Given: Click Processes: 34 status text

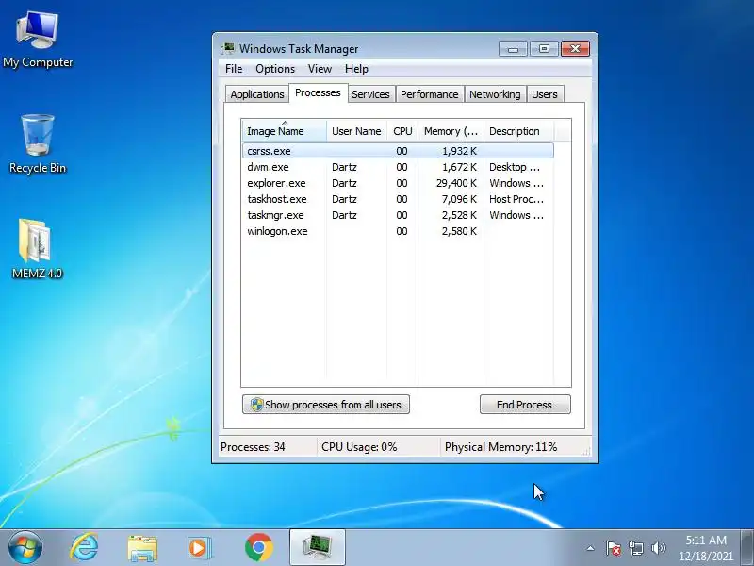Looking at the screenshot, I should (x=253, y=447).
